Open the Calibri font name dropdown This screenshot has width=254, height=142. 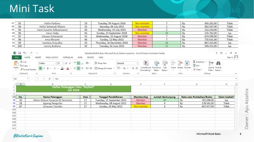tap(56, 63)
